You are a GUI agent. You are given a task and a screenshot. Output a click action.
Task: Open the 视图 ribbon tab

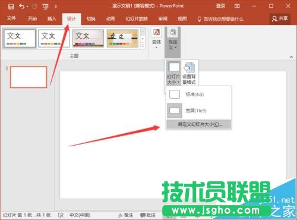click(x=182, y=18)
